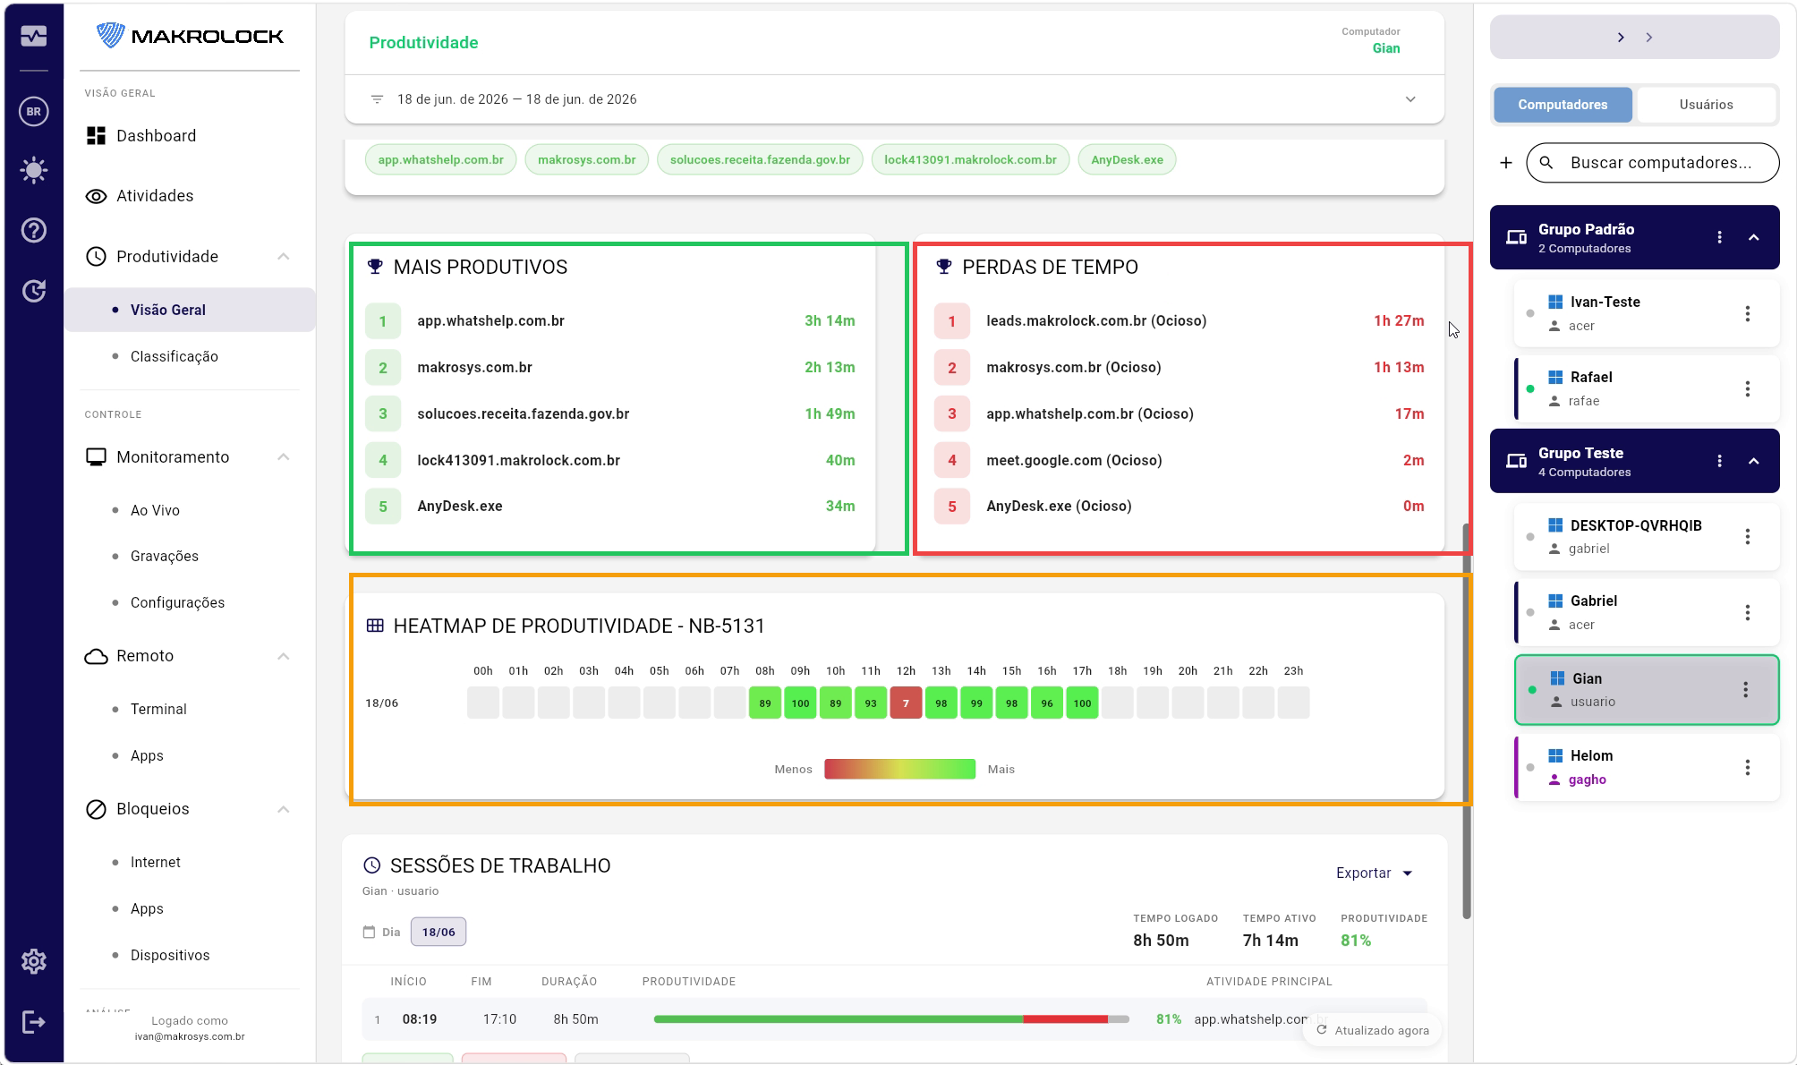This screenshot has height=1065, width=1797.
Task: Open Apps under Remoto
Action: (147, 755)
